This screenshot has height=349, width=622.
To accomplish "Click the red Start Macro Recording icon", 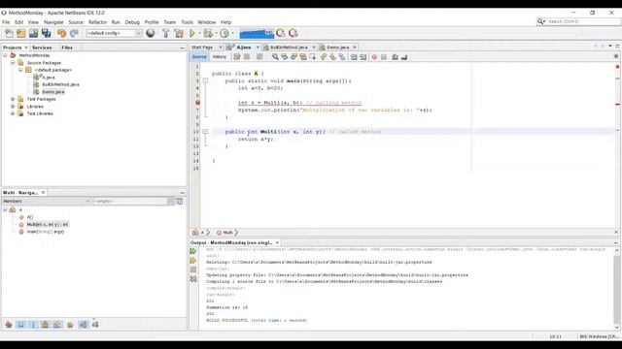I will (374, 57).
